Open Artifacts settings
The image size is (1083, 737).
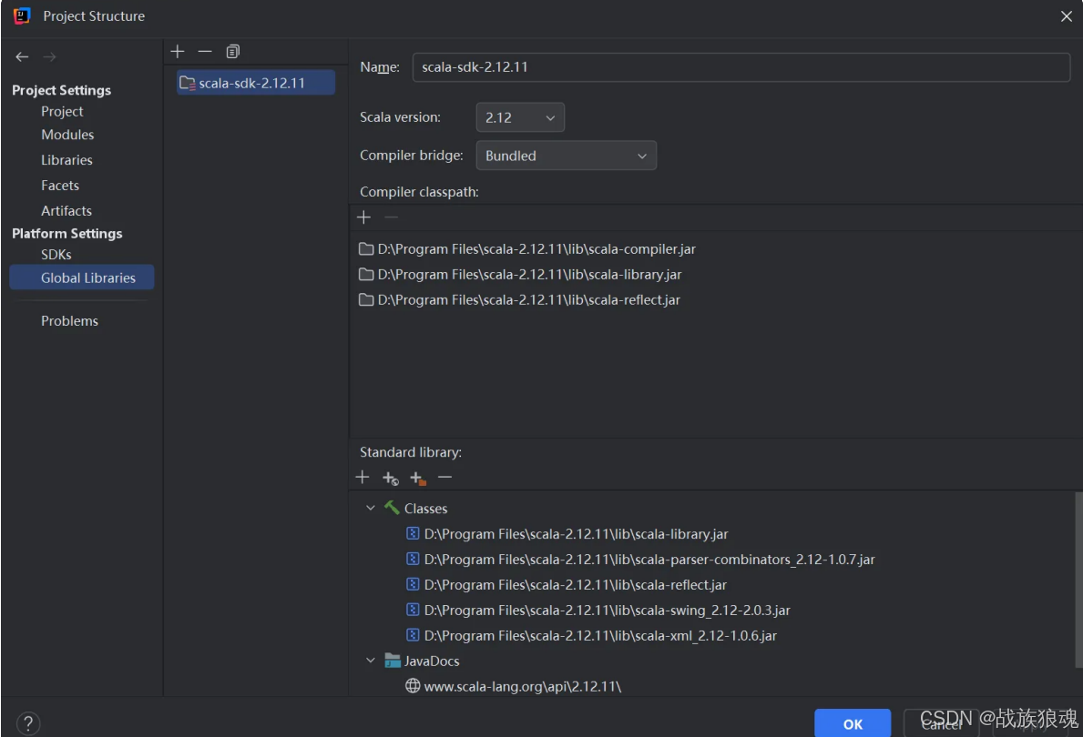tap(66, 210)
